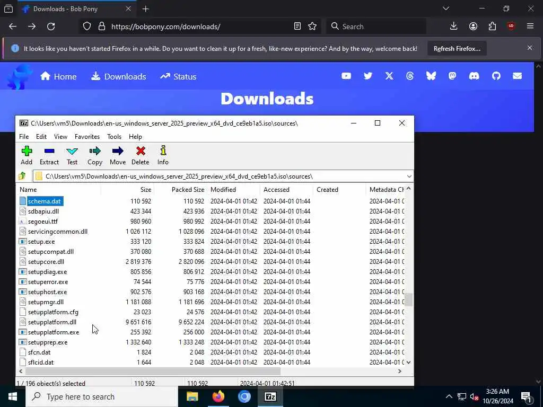
Task: Click the Copy toolbar icon in 7-Zip
Action: (x=95, y=155)
